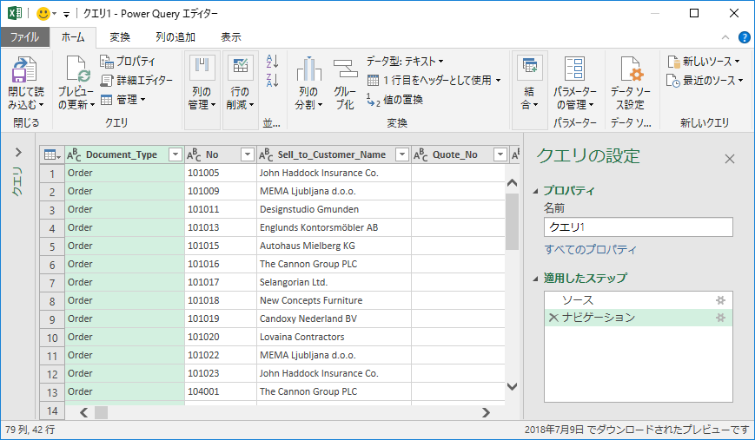This screenshot has height=440, width=755.
Task: Open the Source (ソース) step gear settings
Action: coord(720,300)
